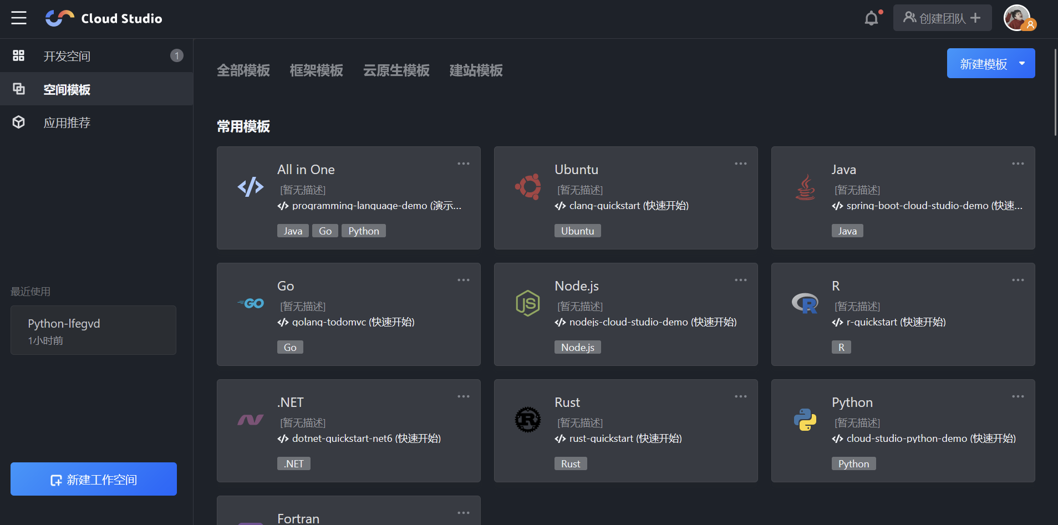Open more options on .NET card

[x=464, y=396]
